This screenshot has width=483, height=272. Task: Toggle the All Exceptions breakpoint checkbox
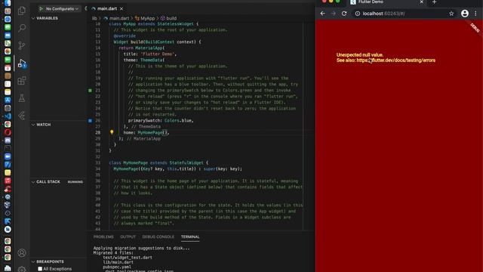[x=40, y=269]
